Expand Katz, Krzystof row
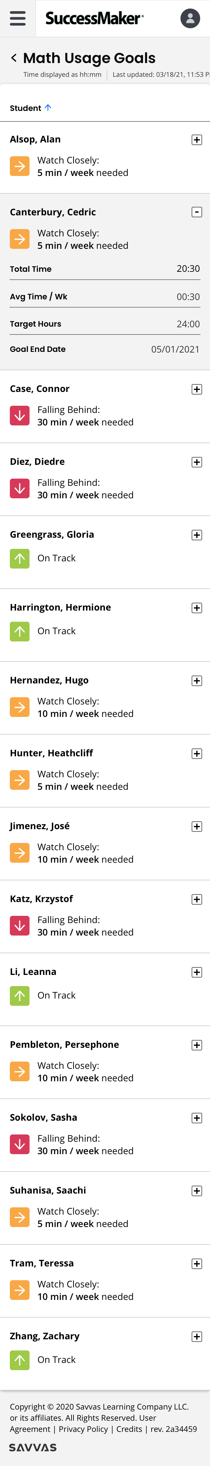 tap(196, 899)
